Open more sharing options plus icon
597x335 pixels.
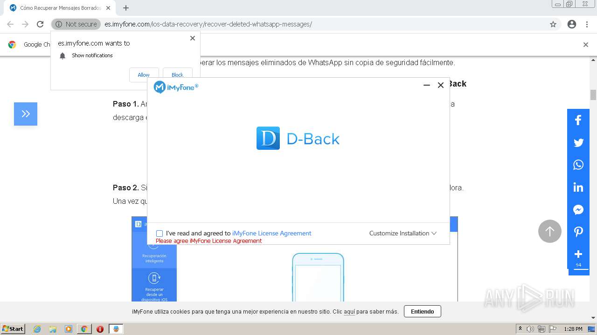point(578,254)
